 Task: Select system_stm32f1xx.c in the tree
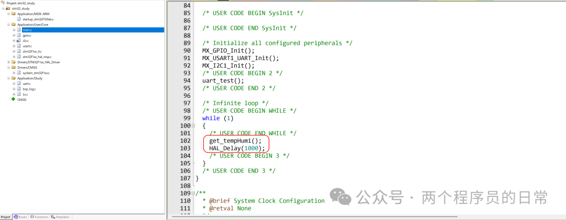(36, 73)
